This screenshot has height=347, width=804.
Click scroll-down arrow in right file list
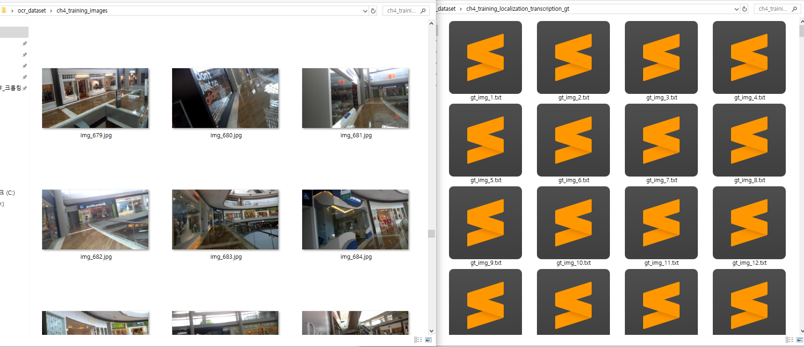(802, 331)
